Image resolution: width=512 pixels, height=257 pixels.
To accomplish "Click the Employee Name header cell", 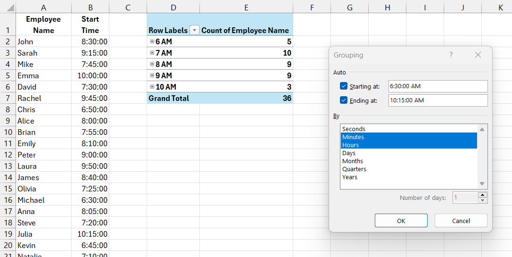I will (43, 25).
